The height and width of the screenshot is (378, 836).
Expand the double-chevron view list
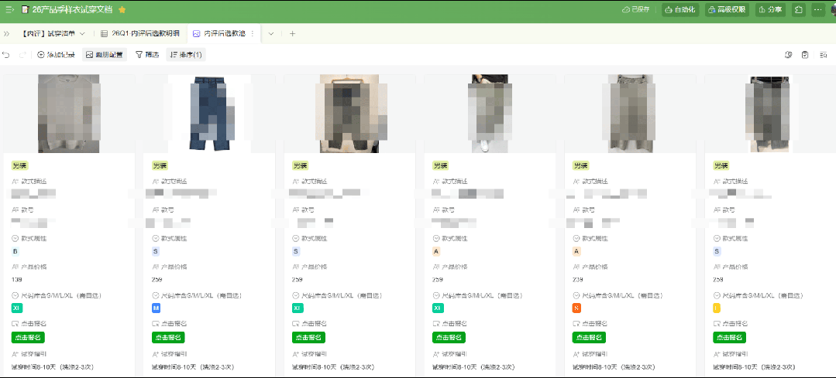coord(7,34)
